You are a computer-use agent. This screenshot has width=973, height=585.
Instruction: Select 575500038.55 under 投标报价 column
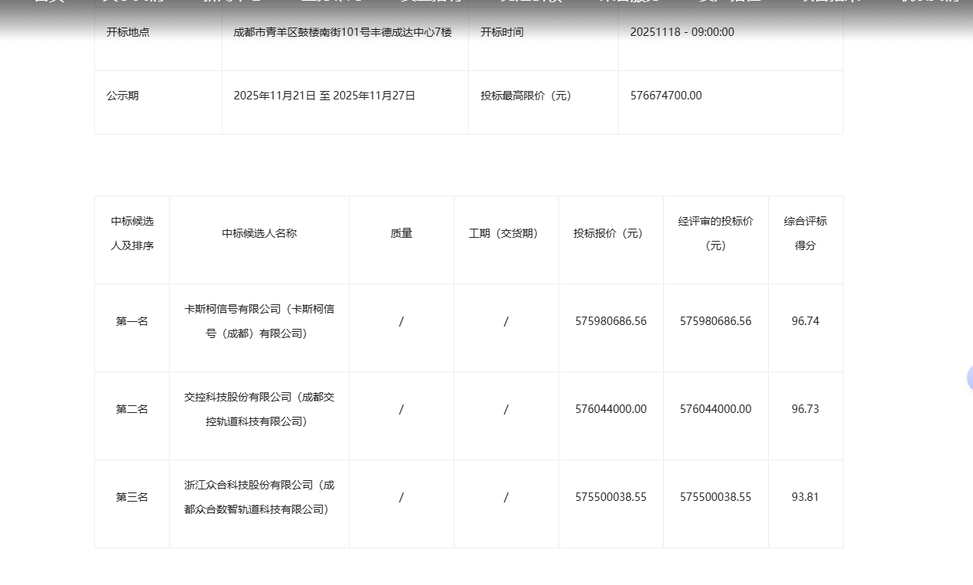click(611, 497)
